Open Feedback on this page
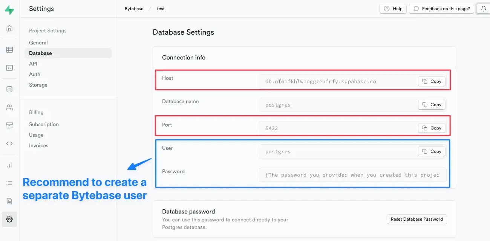 pyautogui.click(x=441, y=8)
